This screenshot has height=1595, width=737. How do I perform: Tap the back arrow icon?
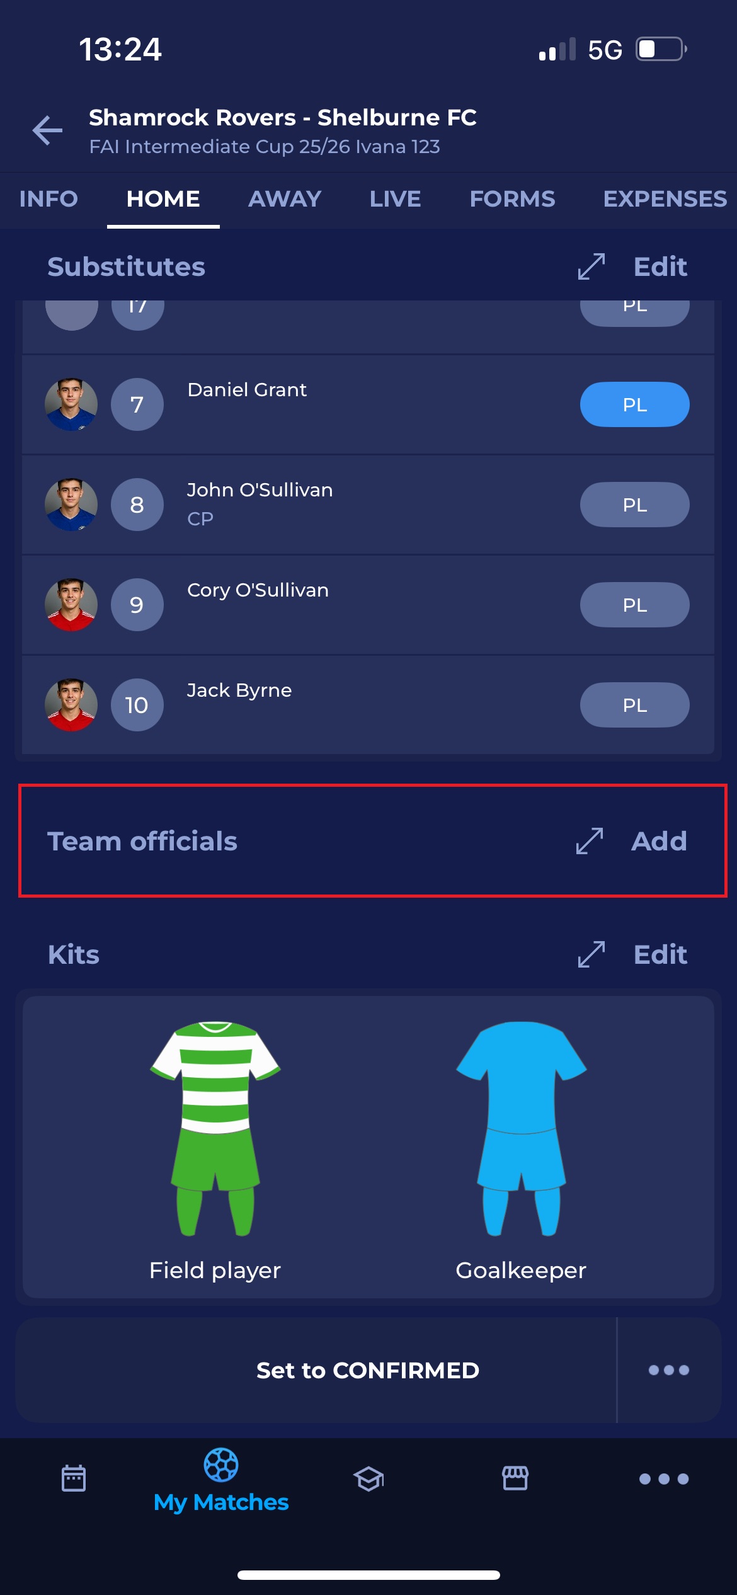pyautogui.click(x=48, y=130)
